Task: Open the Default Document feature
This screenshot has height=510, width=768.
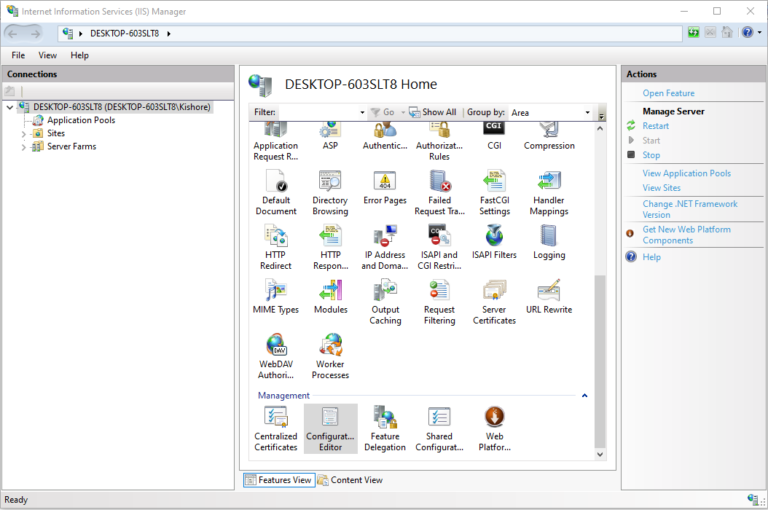Action: [x=275, y=192]
